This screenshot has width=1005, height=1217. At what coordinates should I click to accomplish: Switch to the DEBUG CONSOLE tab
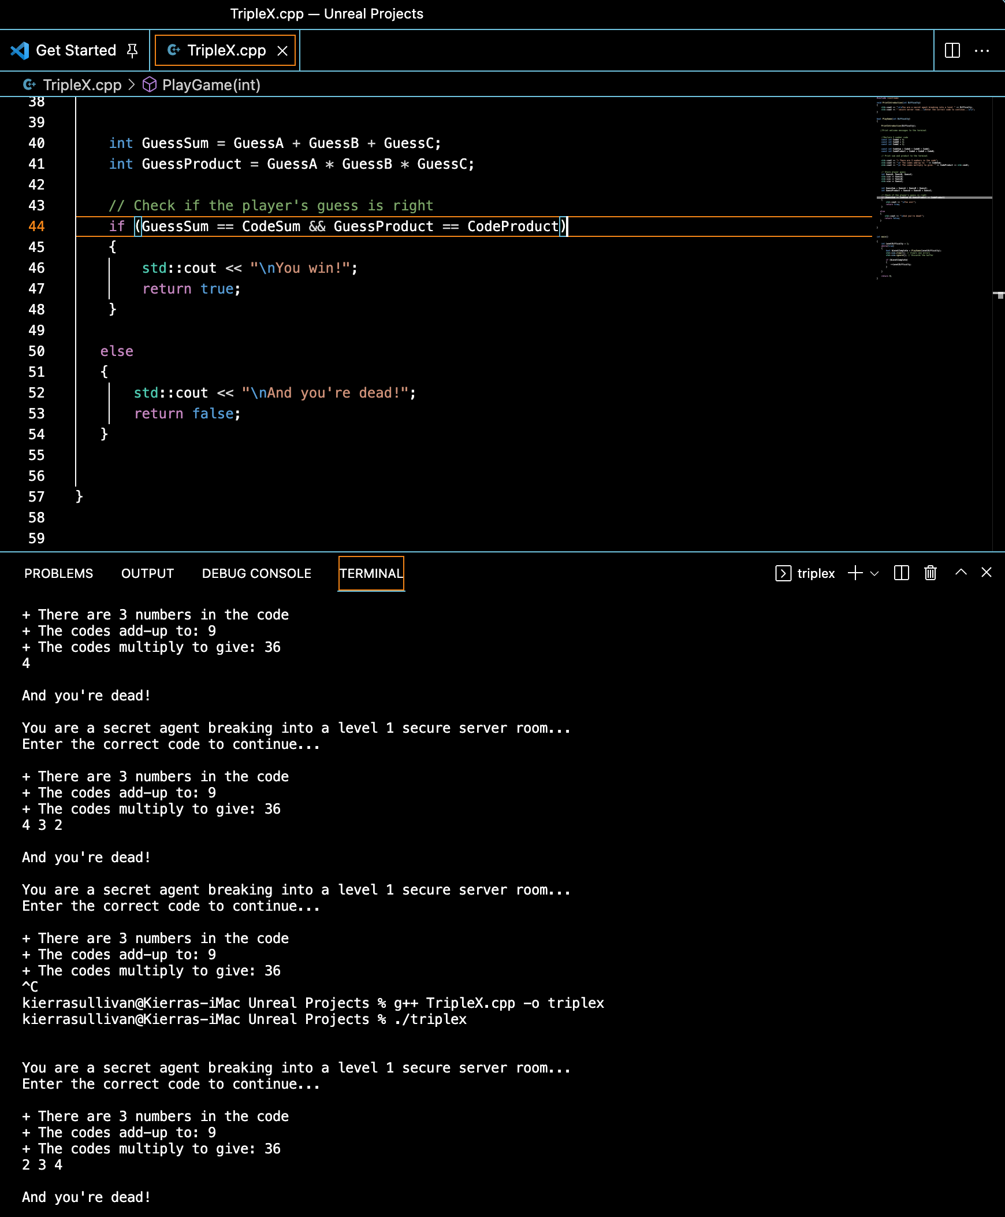(256, 573)
